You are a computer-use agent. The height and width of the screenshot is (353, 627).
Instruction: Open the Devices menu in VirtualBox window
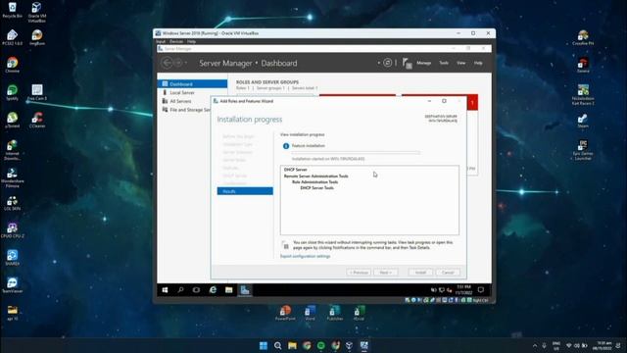[176, 41]
